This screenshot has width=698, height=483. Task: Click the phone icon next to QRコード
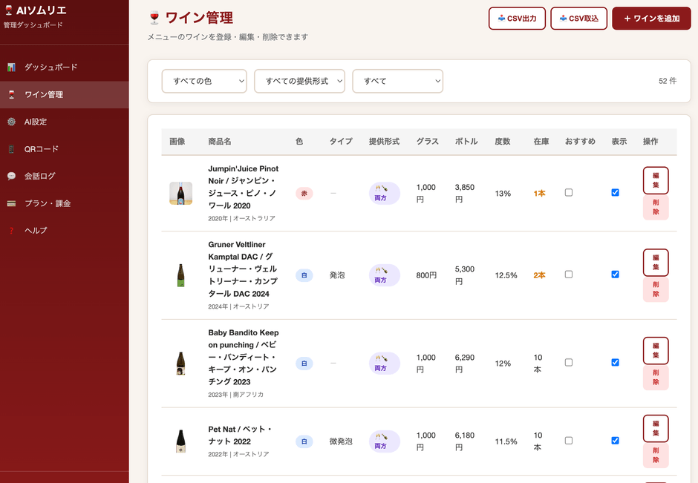(x=12, y=149)
